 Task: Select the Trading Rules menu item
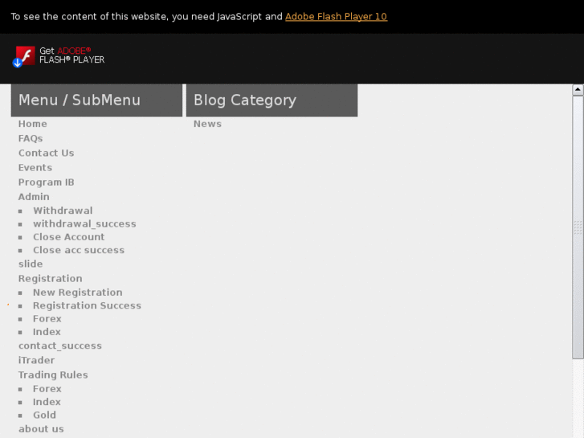point(53,375)
